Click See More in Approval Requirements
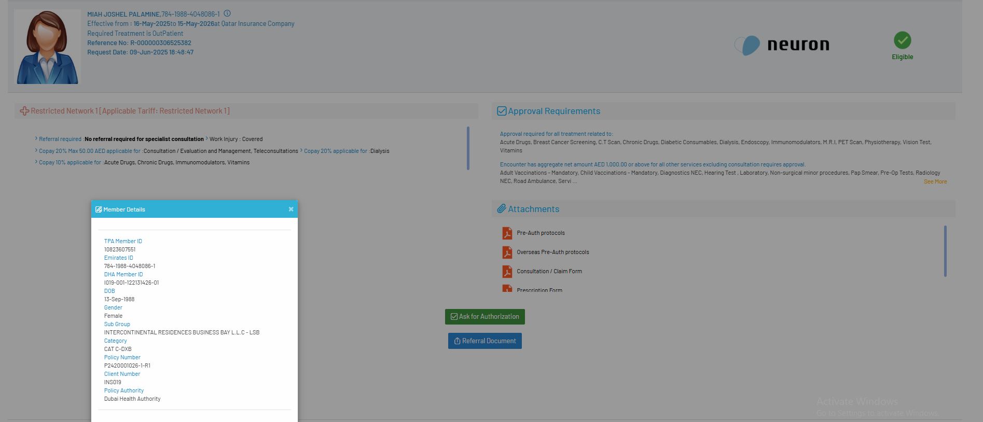Viewport: 983px width, 422px height. pos(935,181)
